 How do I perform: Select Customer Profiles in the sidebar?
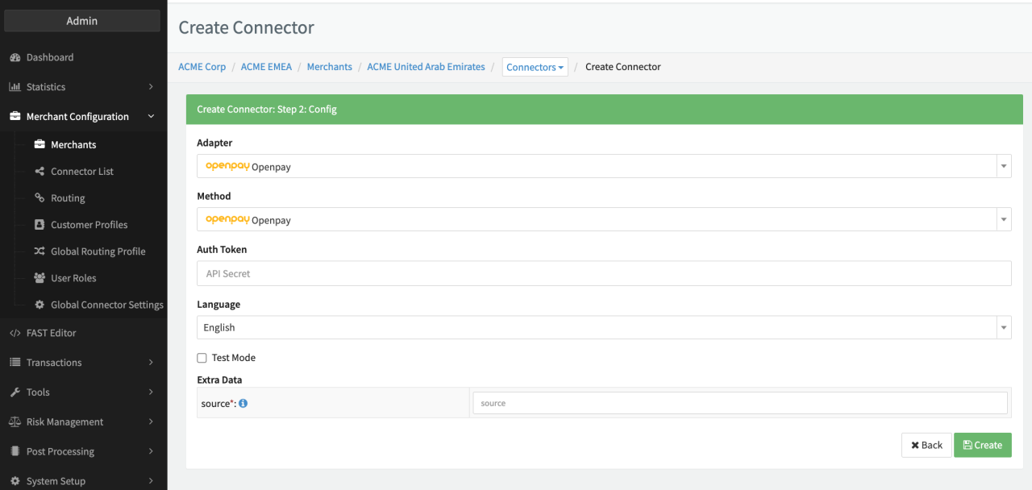[89, 225]
